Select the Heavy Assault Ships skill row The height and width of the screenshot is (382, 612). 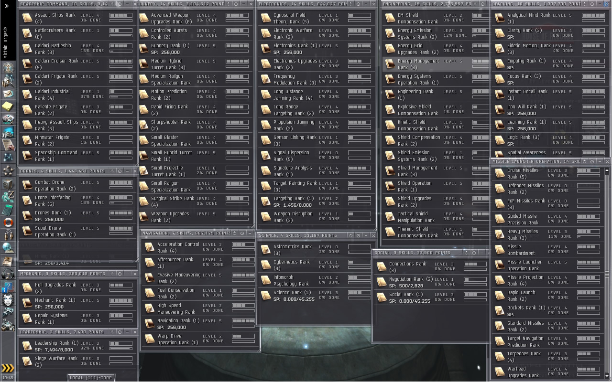coord(78,125)
